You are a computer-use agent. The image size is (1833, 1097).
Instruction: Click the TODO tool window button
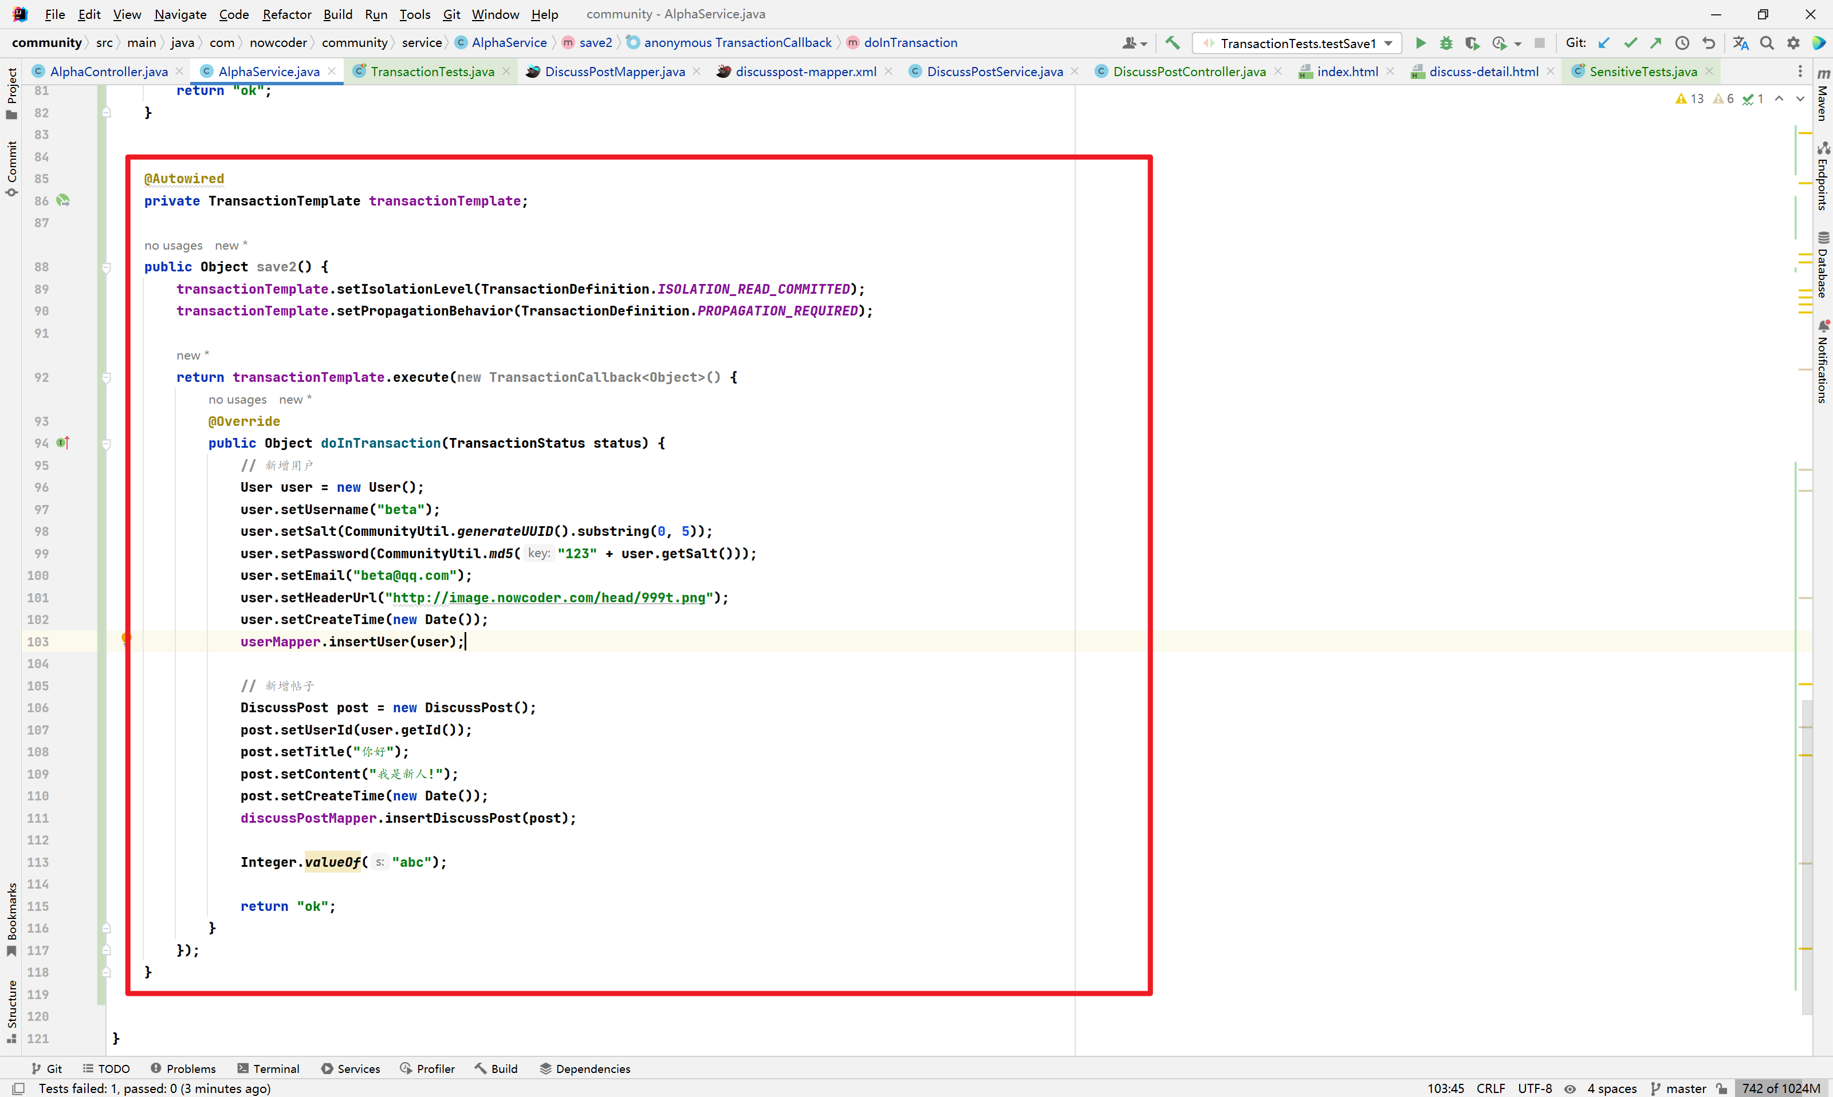(106, 1068)
